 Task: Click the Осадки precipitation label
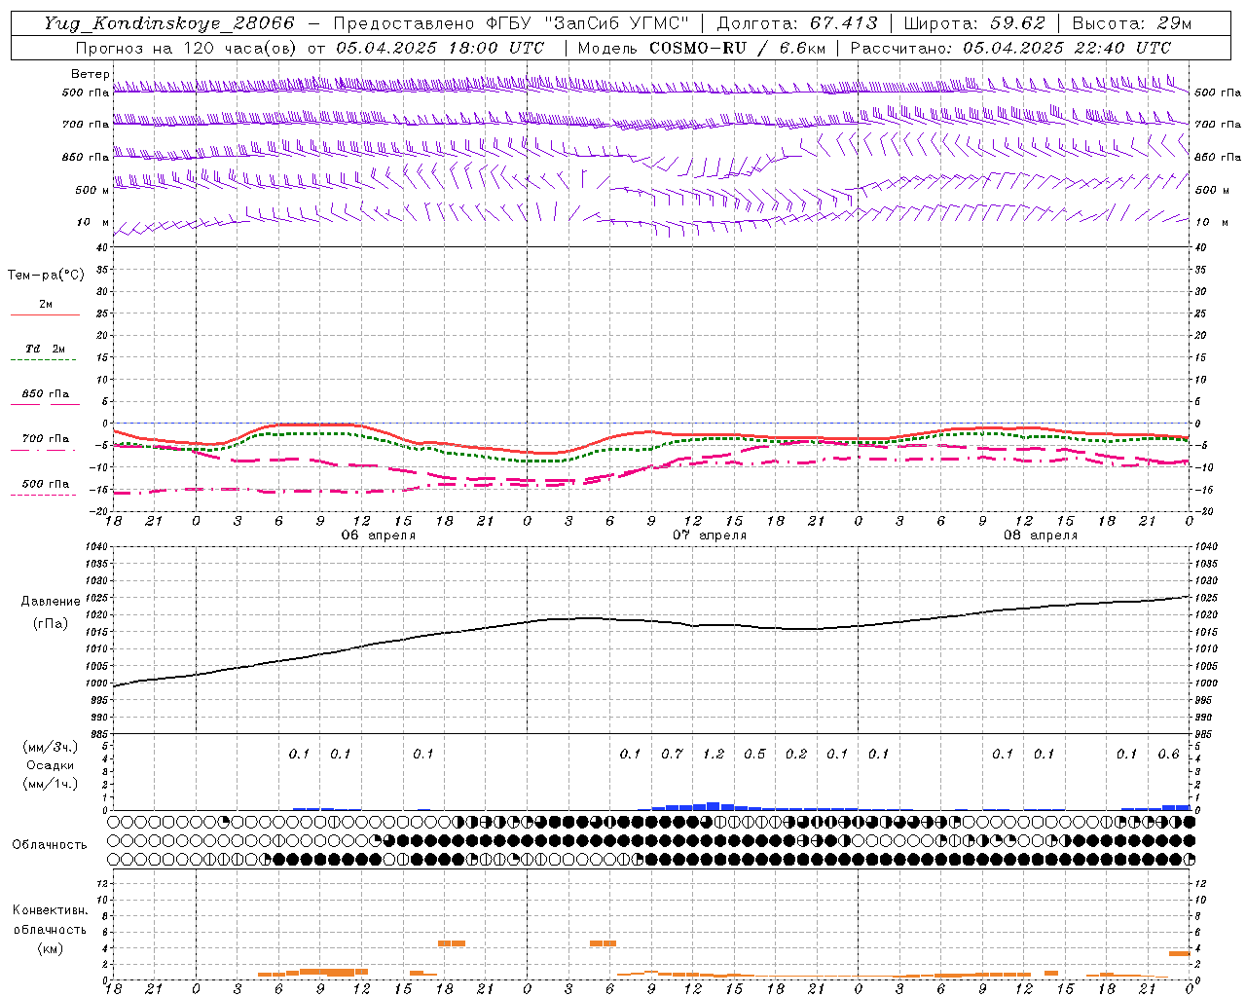(51, 765)
